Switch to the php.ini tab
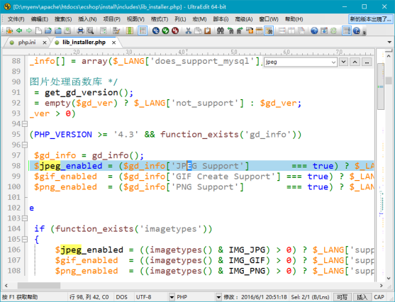This screenshot has width=395, height=302. pyautogui.click(x=27, y=43)
